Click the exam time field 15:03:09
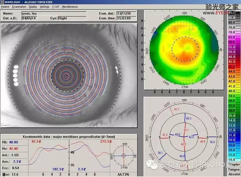This screenshot has width=241, height=177. (x=127, y=18)
